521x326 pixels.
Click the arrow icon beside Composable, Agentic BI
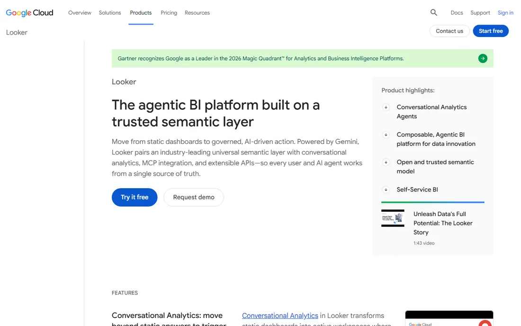click(386, 135)
